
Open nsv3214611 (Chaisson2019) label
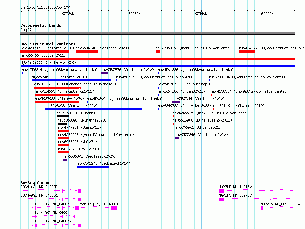(239, 106)
